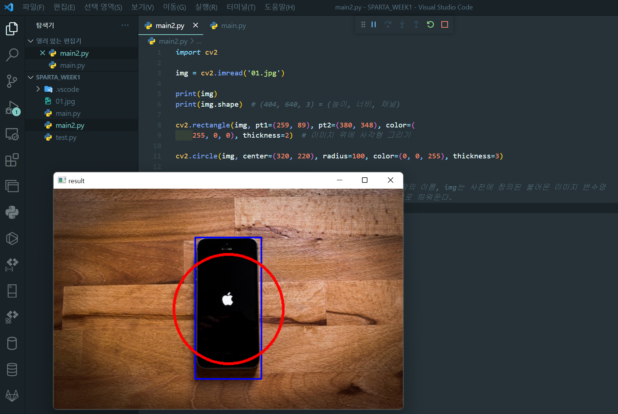Viewport: 618px width, 414px height.
Task: Open the 이동(G) menu
Action: 174,7
